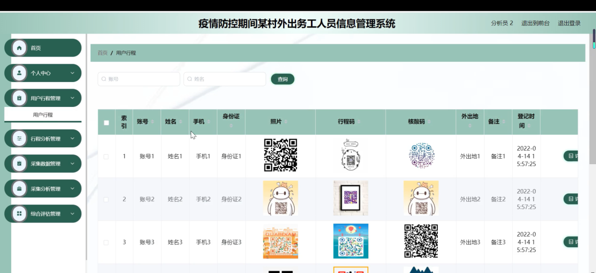Open details button for row 1
596x273 pixels.
click(x=571, y=156)
